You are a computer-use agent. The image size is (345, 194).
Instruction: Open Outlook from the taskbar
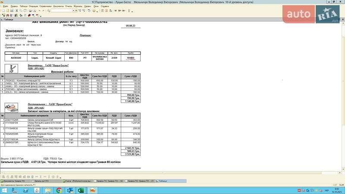70,190
